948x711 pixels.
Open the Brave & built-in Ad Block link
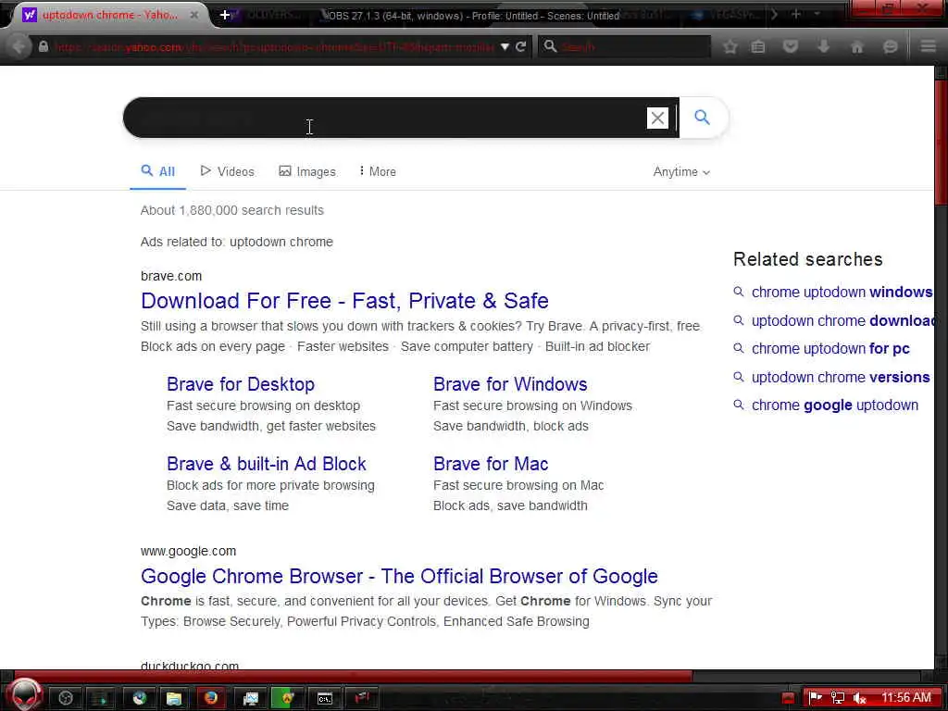267,464
